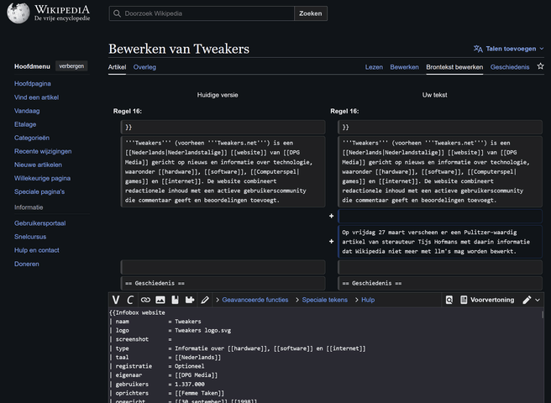This screenshot has width=551, height=403.
Task: Open the dropdown arrow next to pencil
Action: pos(538,300)
